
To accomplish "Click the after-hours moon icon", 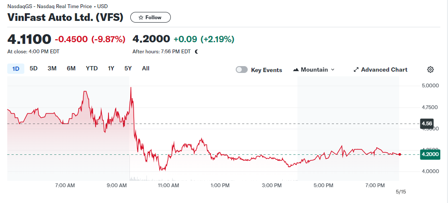I will pos(196,52).
